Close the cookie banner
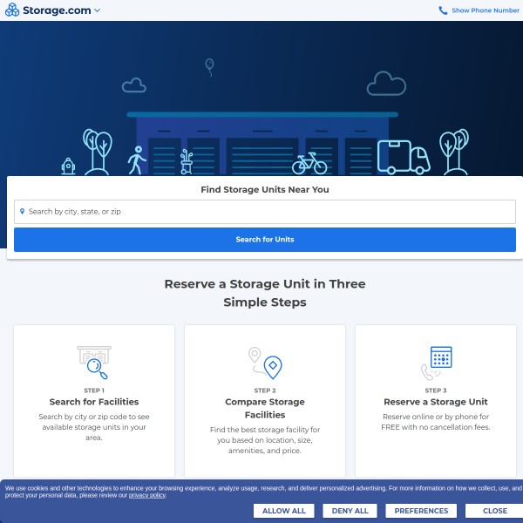523x523 pixels. (x=494, y=511)
